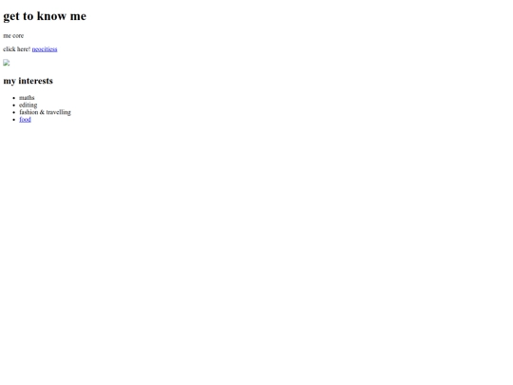Image resolution: width=513 pixels, height=385 pixels.
Task: Click the ampersand between fashion and travelling
Action: pyautogui.click(x=42, y=112)
